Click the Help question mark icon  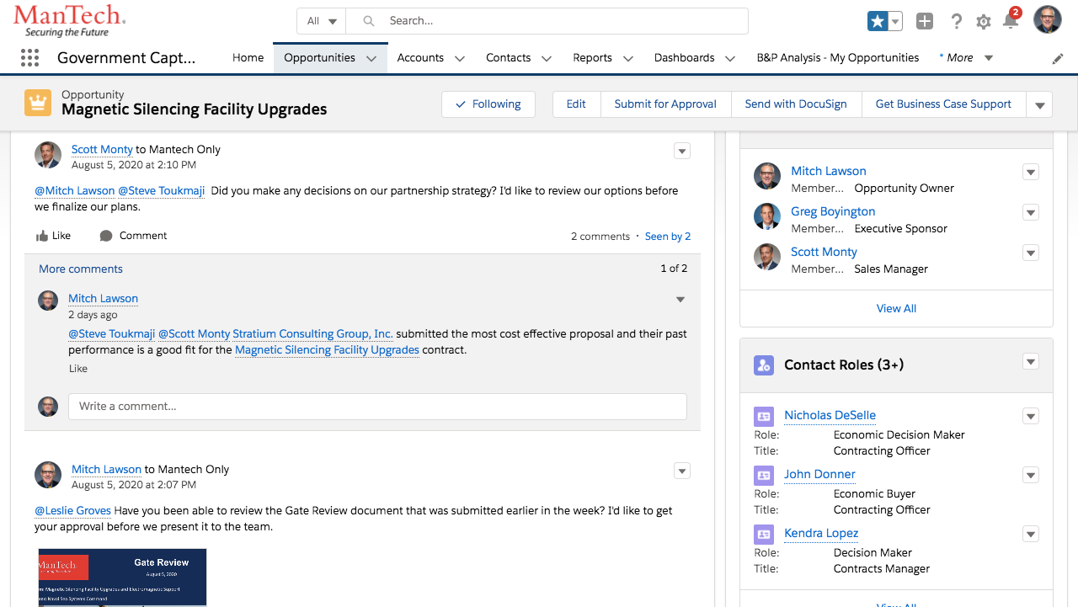956,22
